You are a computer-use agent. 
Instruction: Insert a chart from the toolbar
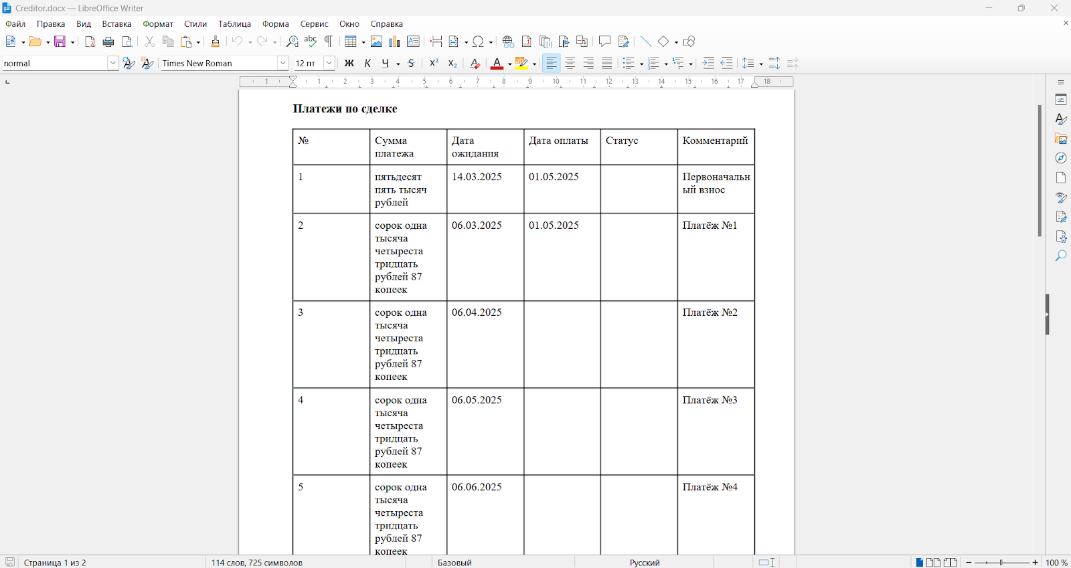tap(394, 41)
